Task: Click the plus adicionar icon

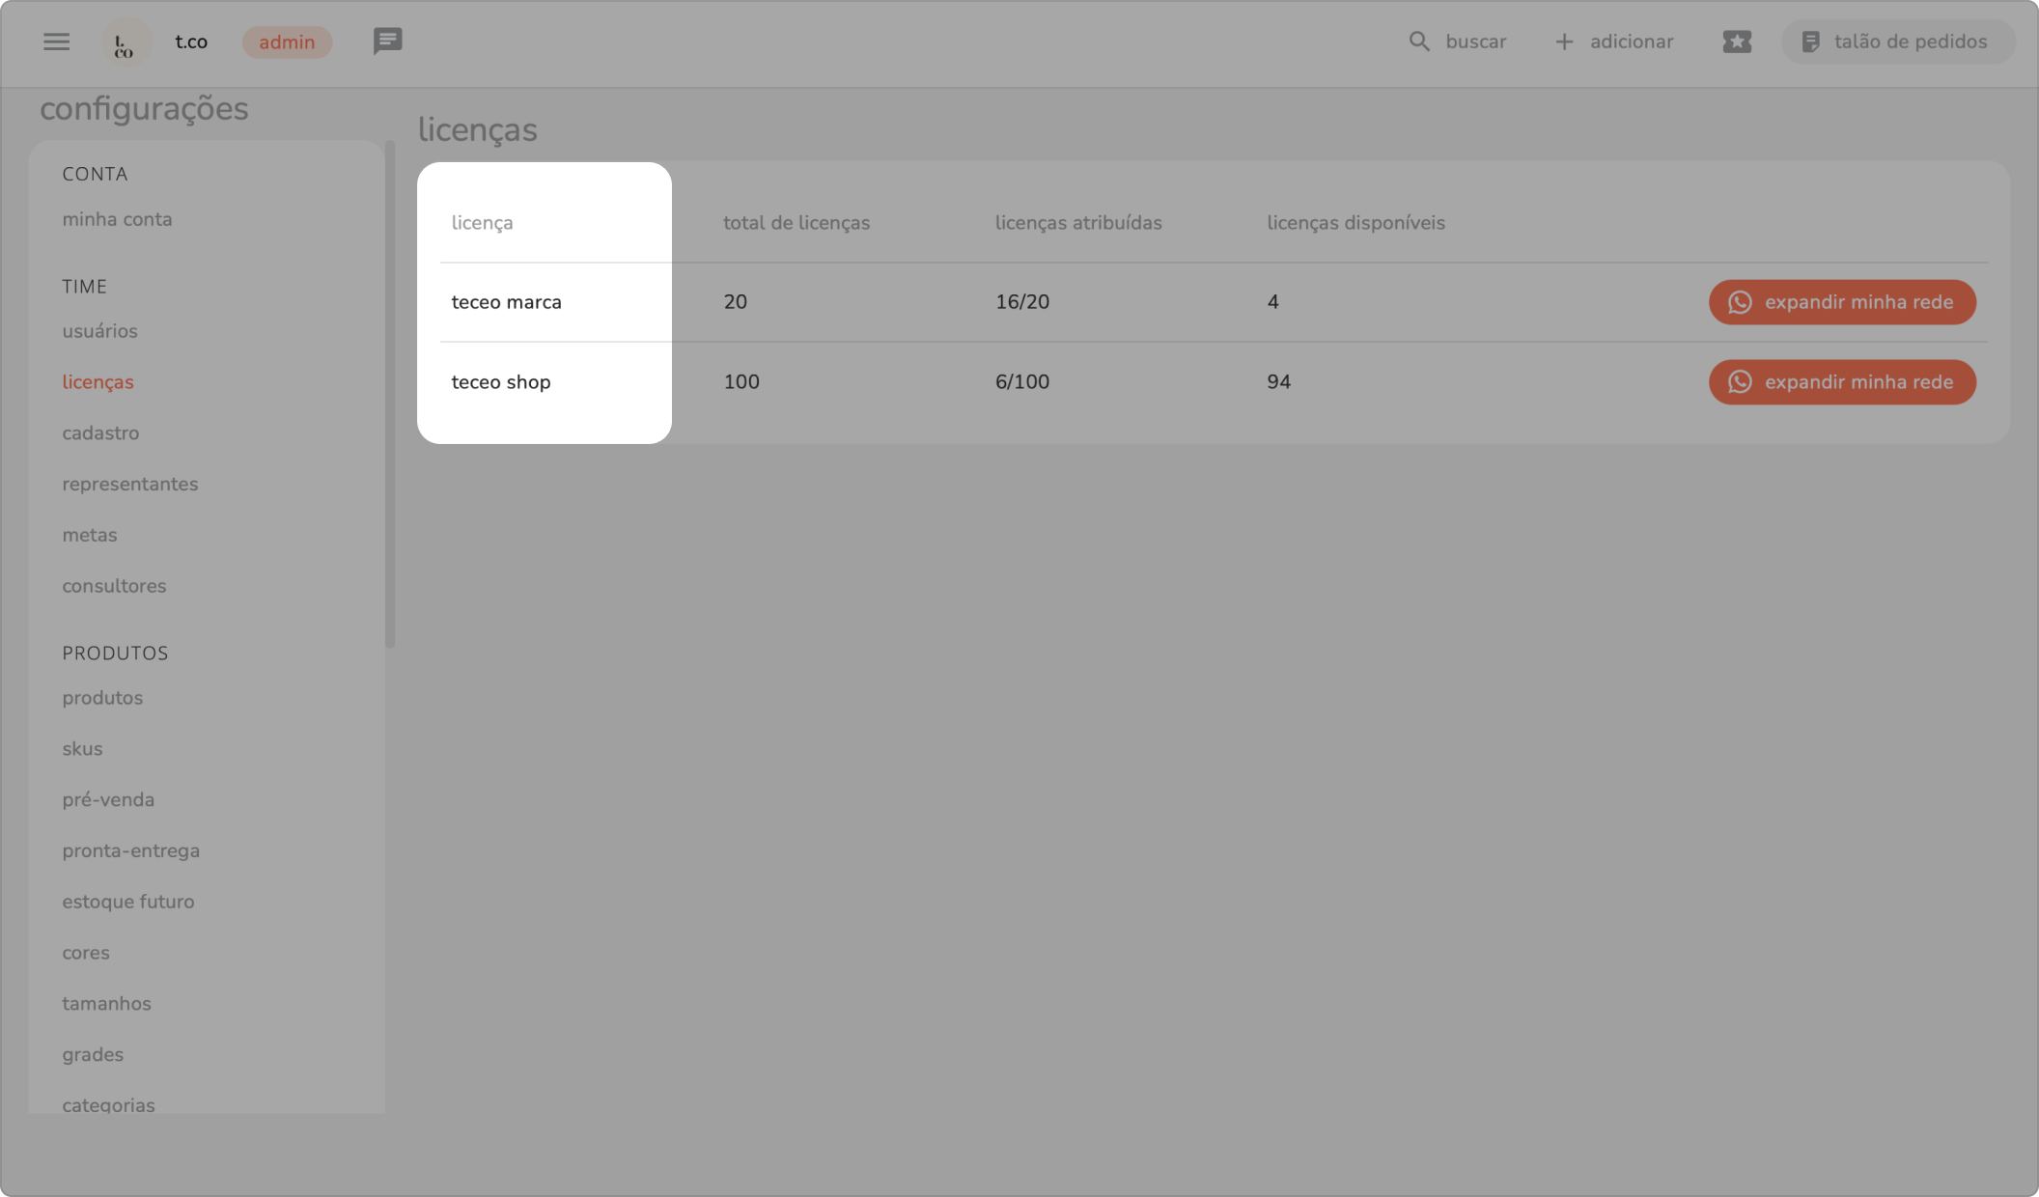Action: [1563, 42]
